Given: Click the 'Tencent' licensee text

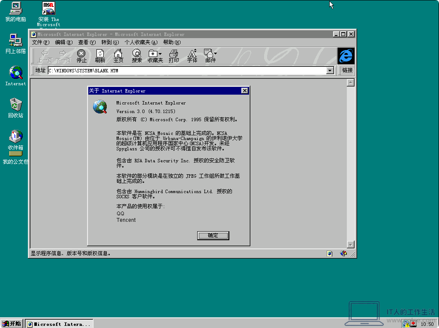Looking at the screenshot, I should click(x=126, y=220).
